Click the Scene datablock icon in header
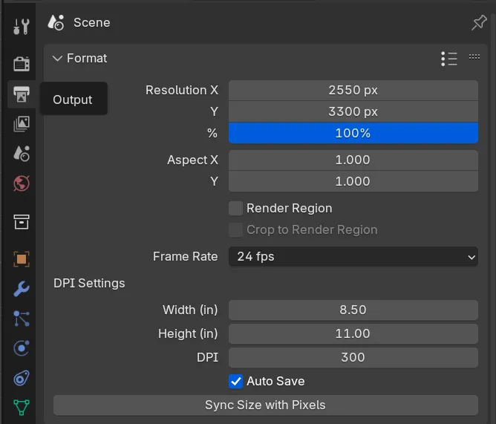The width and height of the screenshot is (496, 424). (x=56, y=22)
